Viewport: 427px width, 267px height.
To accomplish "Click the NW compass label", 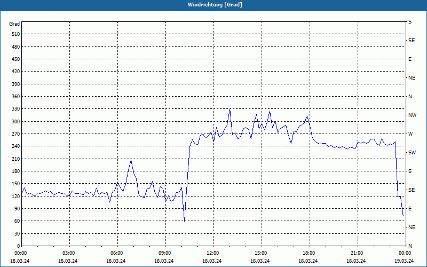I will point(412,115).
